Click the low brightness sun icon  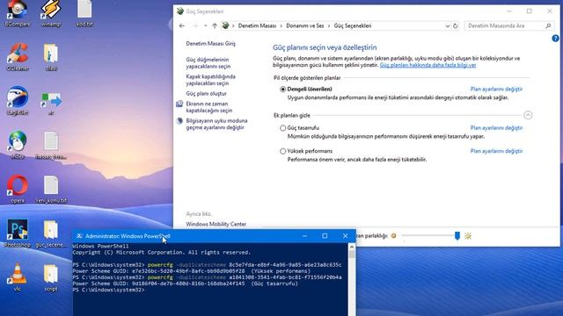coord(393,236)
